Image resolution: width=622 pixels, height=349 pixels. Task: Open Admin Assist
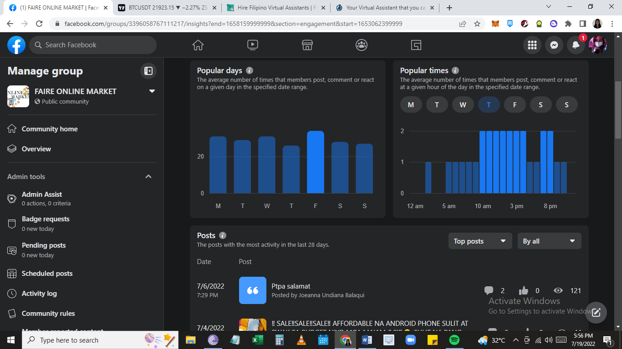[82, 199]
